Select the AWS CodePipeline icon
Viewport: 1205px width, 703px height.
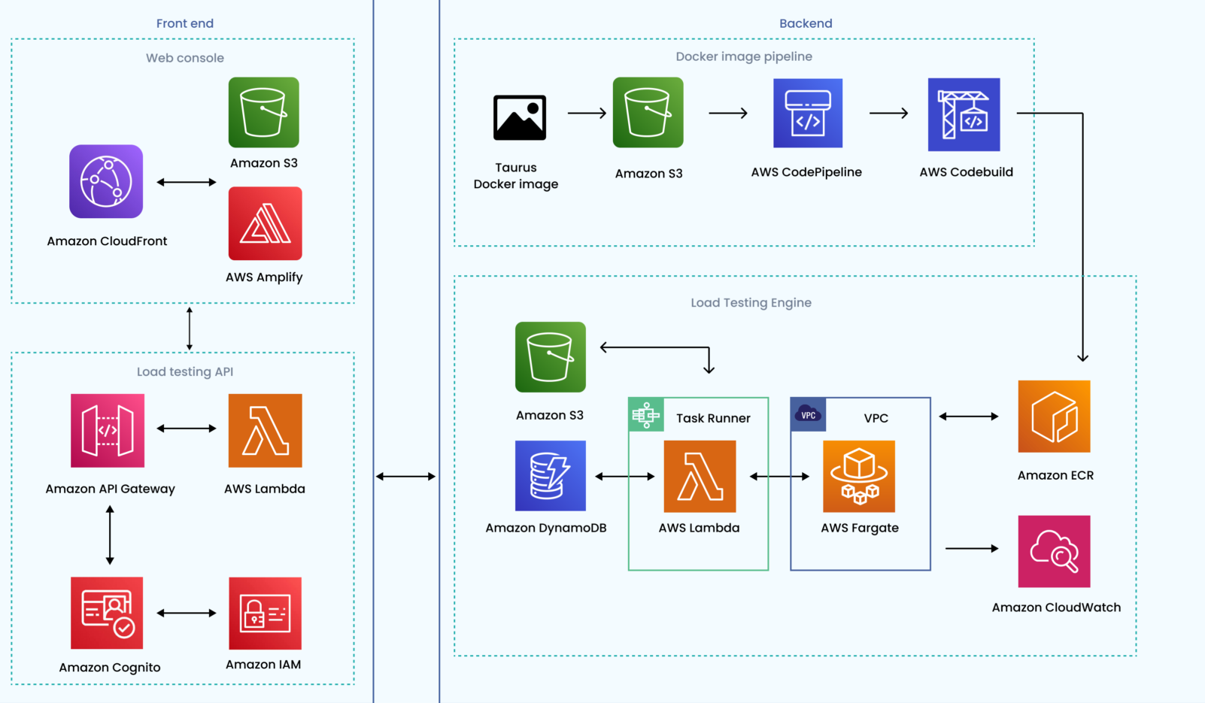[808, 113]
